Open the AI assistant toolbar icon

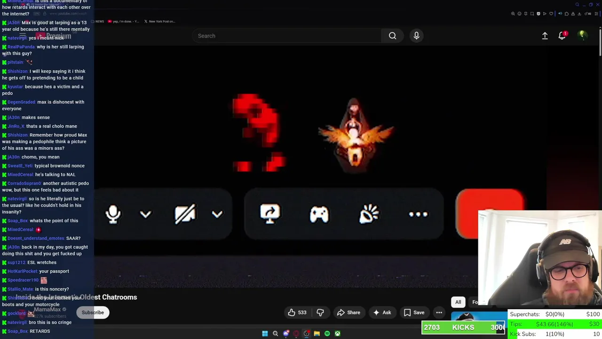pyautogui.click(x=587, y=14)
